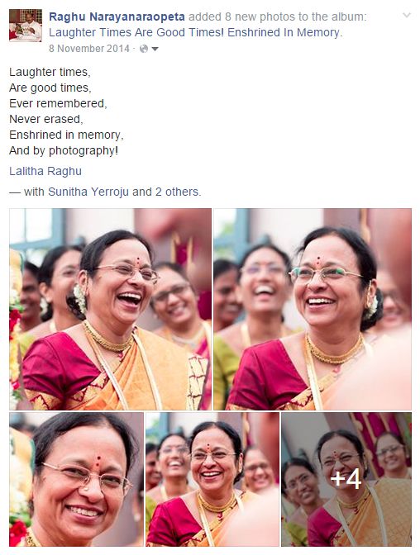Viewport: 420px width, 555px height.
Task: Click the +4 overlay label
Action: coord(346,479)
